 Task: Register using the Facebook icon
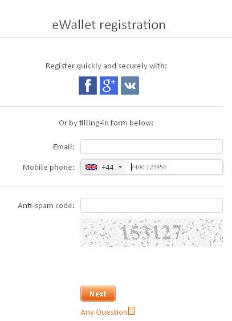[x=88, y=86]
